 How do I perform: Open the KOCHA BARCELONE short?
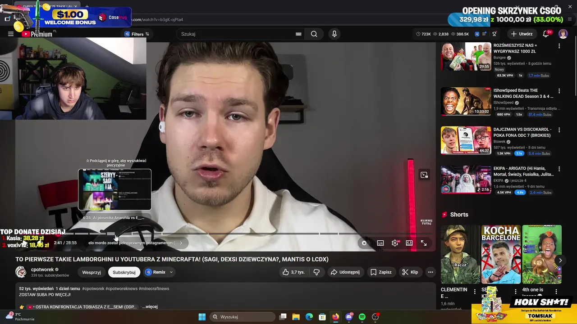(x=501, y=254)
